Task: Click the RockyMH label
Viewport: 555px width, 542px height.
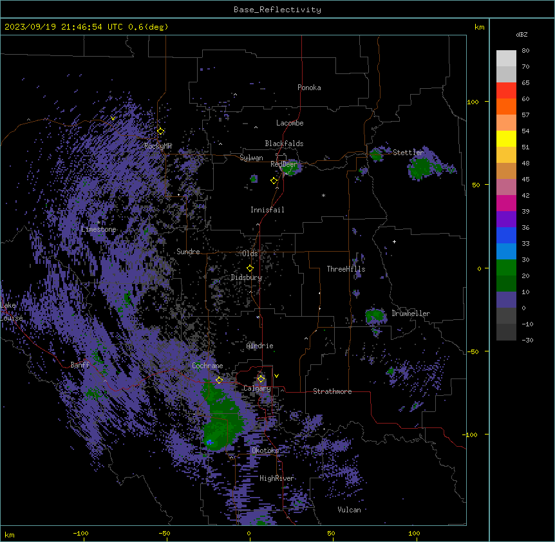Action: click(158, 146)
